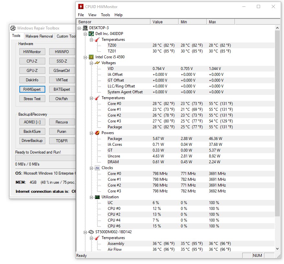This screenshot has height=264, width=284.
Task: Click the Min column header
Action: click(192, 22)
